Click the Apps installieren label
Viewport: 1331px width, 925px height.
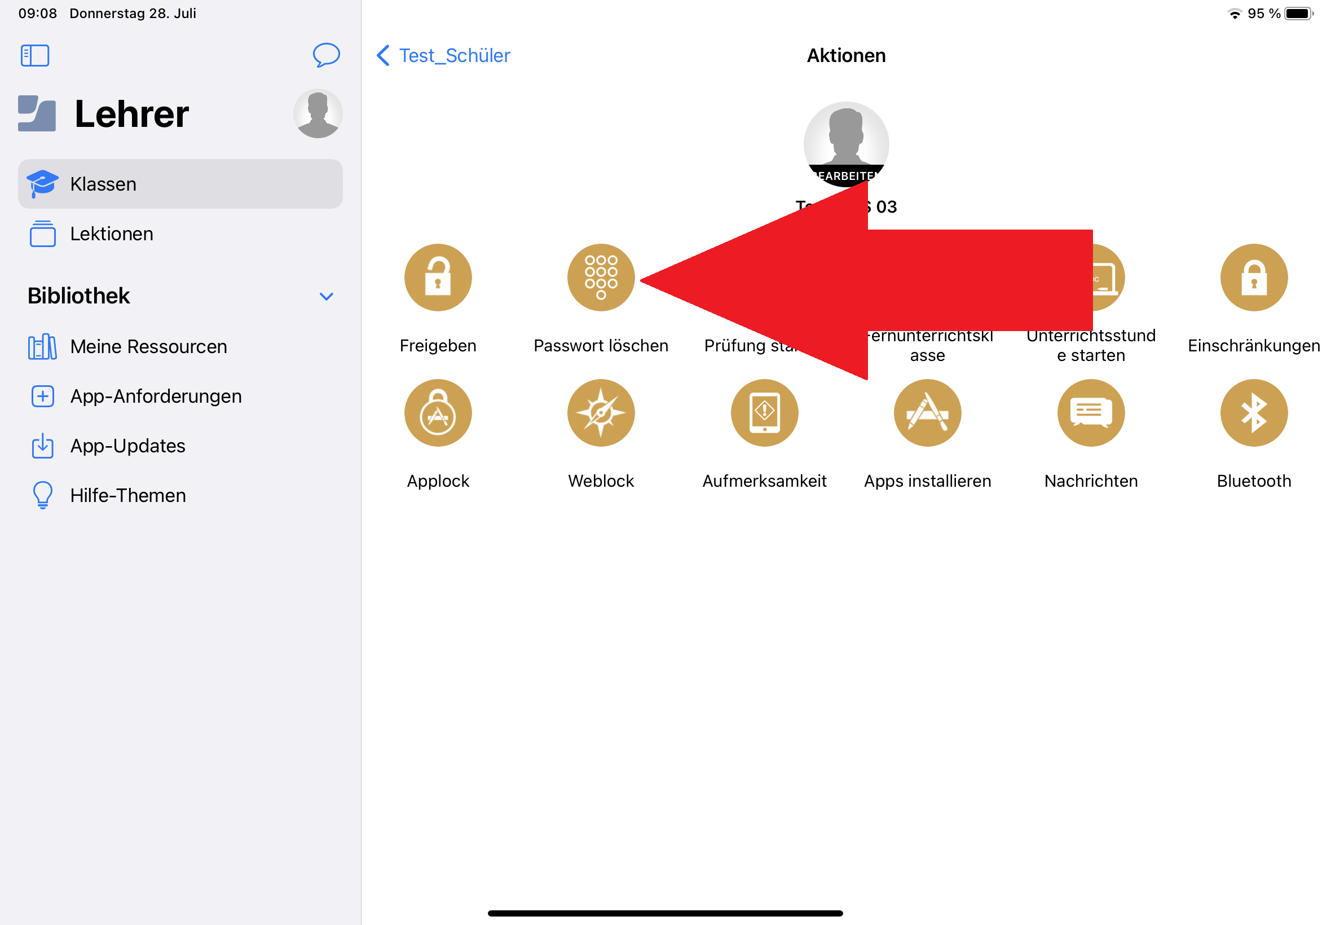(x=927, y=481)
